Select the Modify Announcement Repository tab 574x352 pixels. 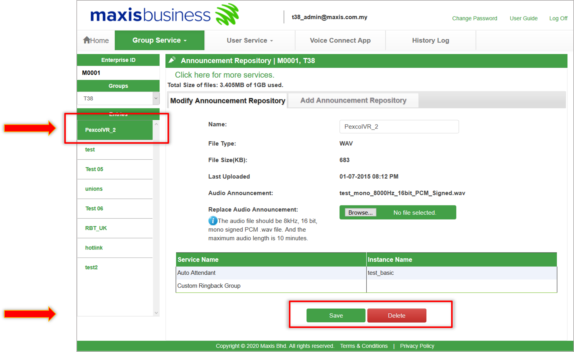[x=227, y=100]
